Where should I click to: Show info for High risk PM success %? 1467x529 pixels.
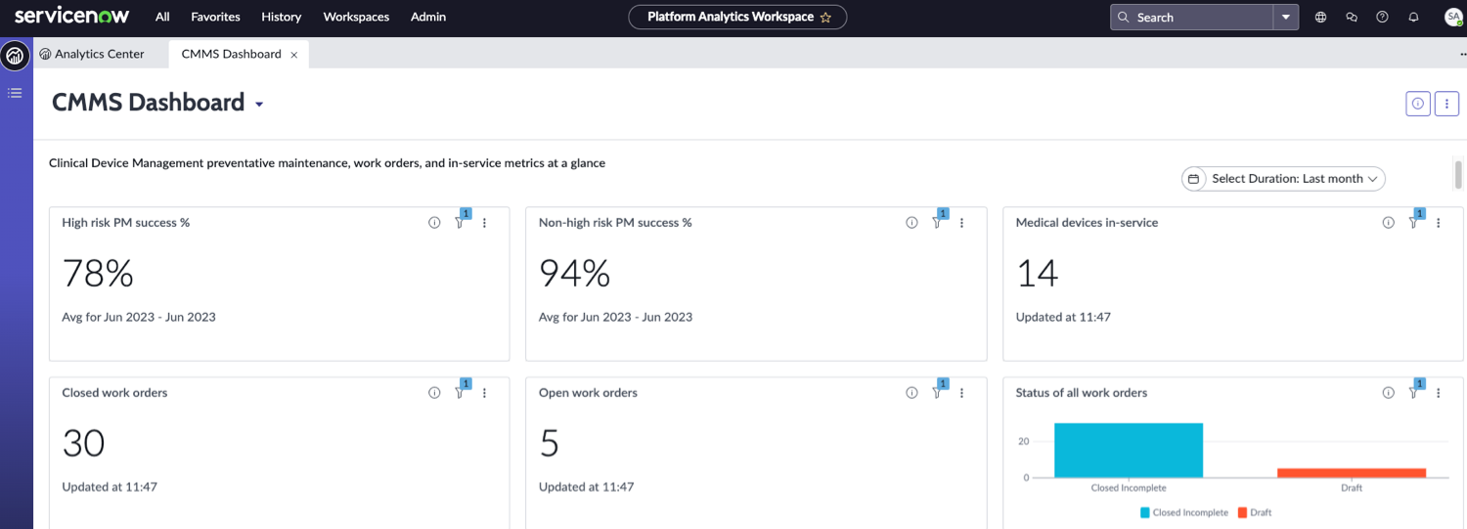click(x=434, y=223)
